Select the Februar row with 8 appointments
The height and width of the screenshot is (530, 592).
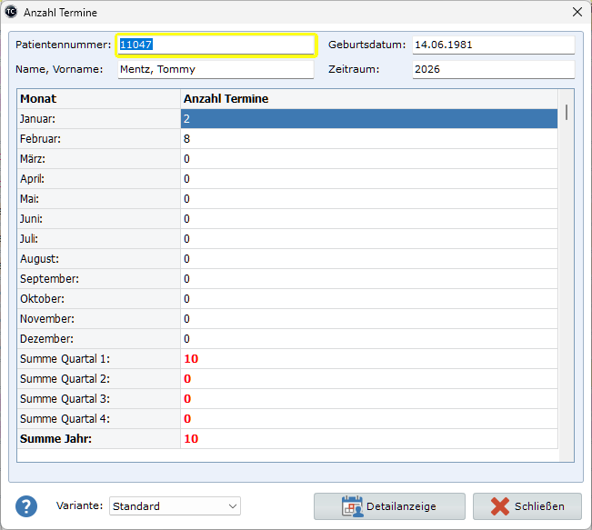(x=286, y=139)
